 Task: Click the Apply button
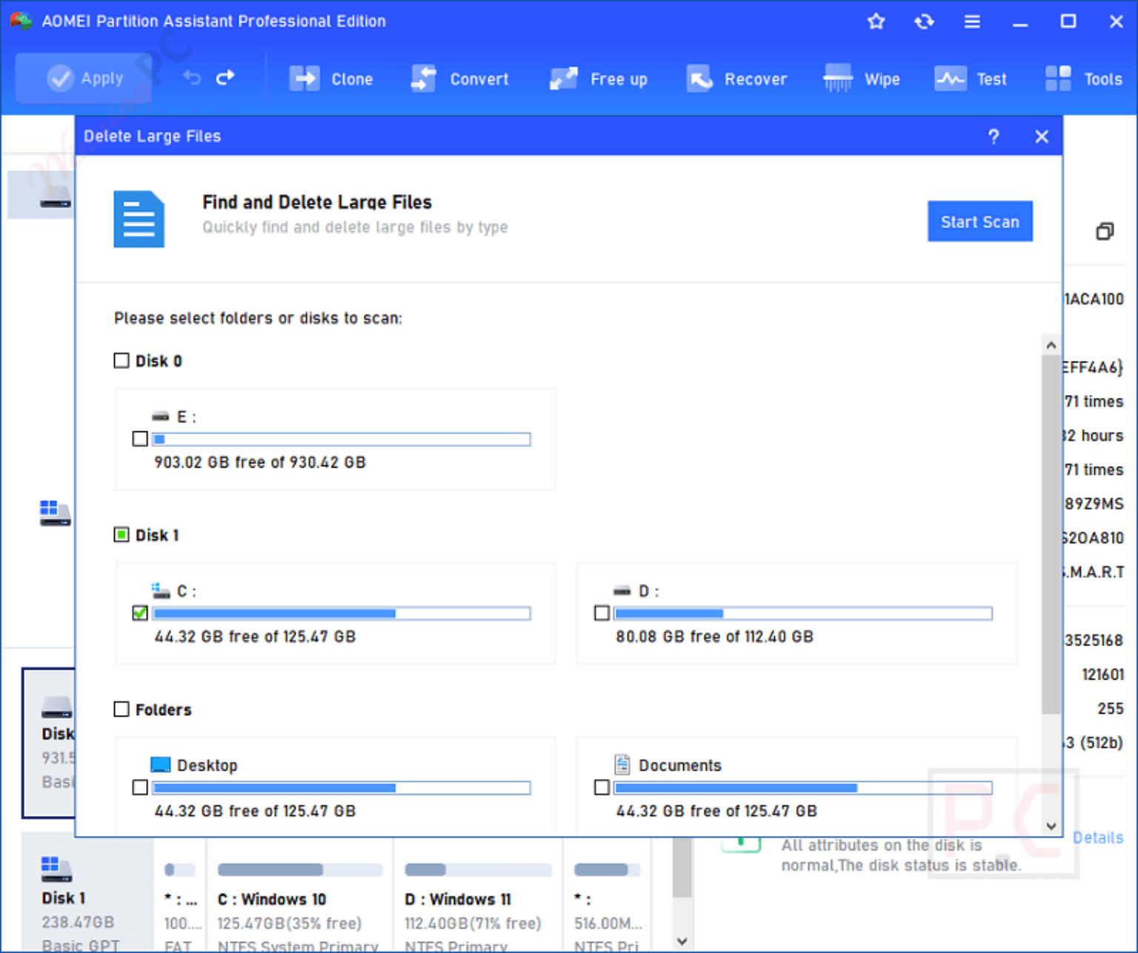pos(83,78)
